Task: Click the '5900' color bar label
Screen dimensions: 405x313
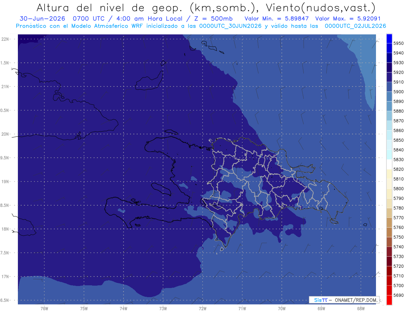Action: (398, 92)
